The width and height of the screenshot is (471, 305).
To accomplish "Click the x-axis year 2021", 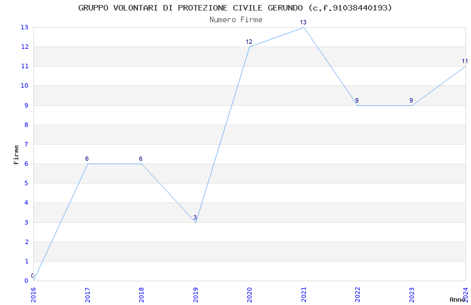I will (304, 295).
